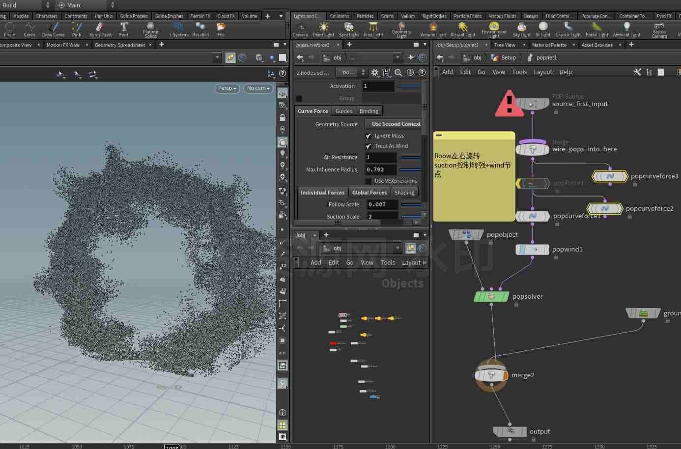Select the popwind1 node
681x449 pixels.
pos(532,250)
